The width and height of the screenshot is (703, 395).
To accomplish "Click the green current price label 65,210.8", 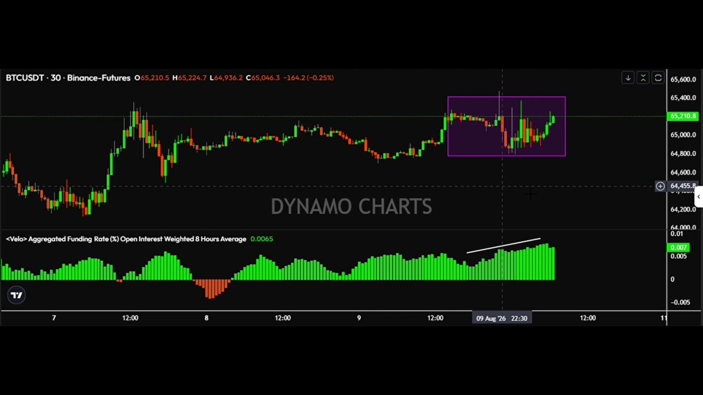I will click(682, 116).
